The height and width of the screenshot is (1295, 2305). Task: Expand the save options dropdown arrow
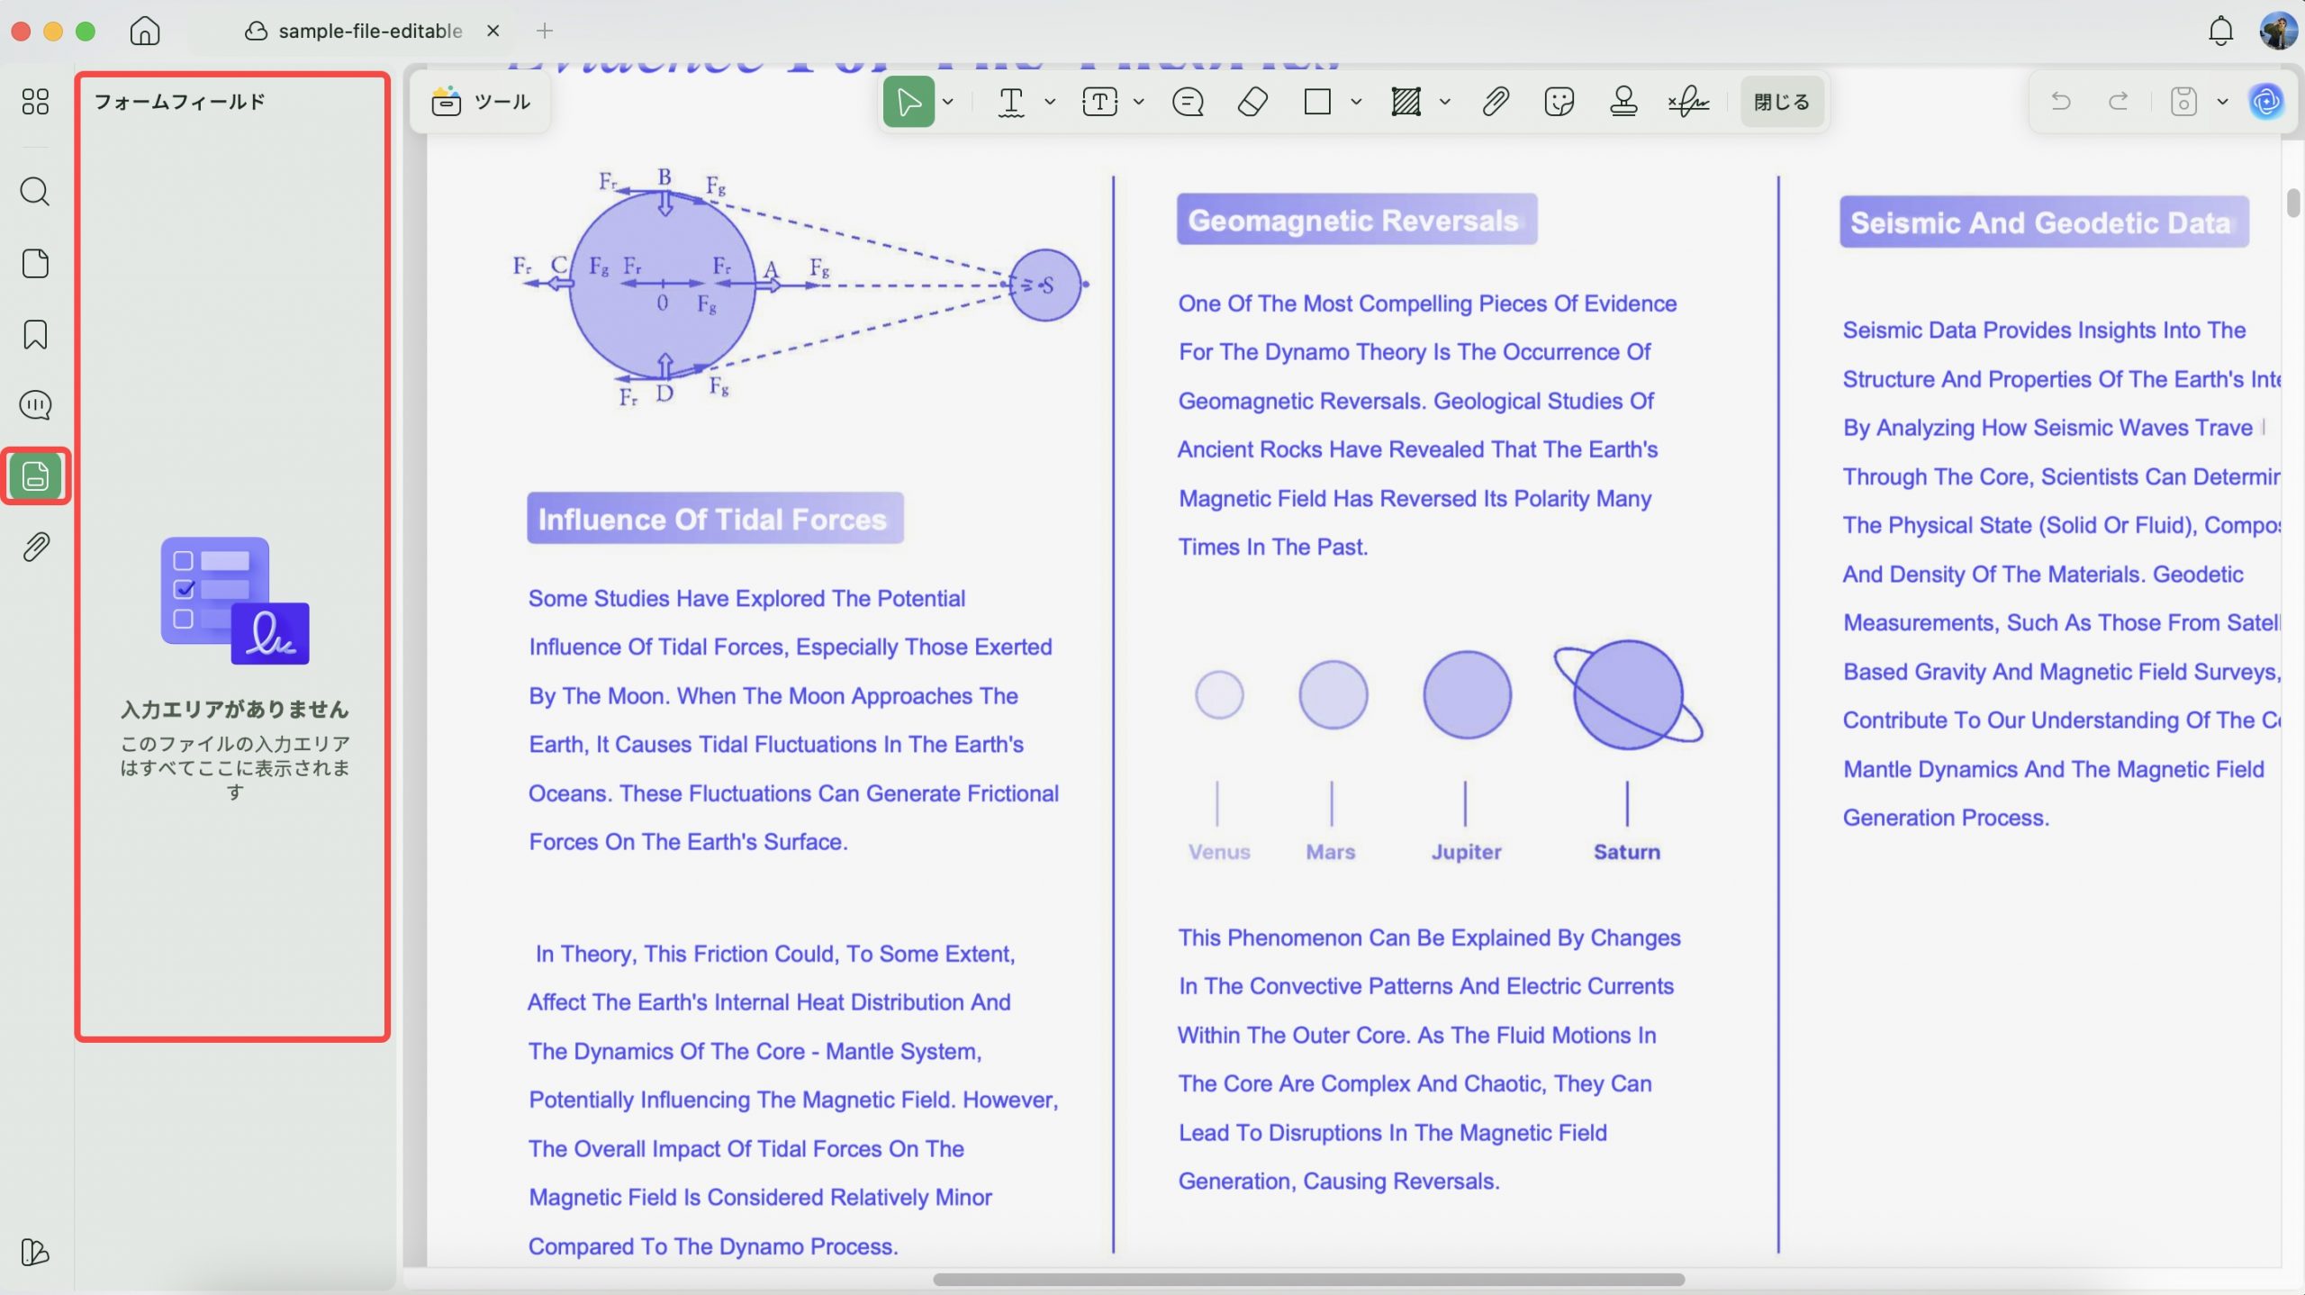point(2222,102)
